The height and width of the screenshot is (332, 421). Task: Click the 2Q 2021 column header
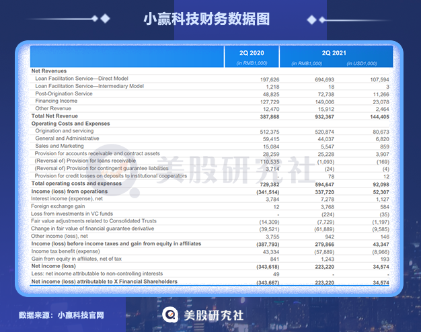click(334, 53)
